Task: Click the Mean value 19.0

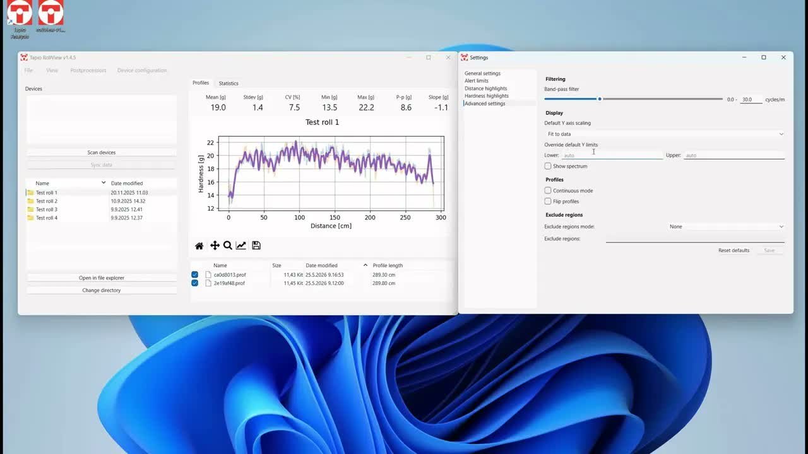Action: 218,108
